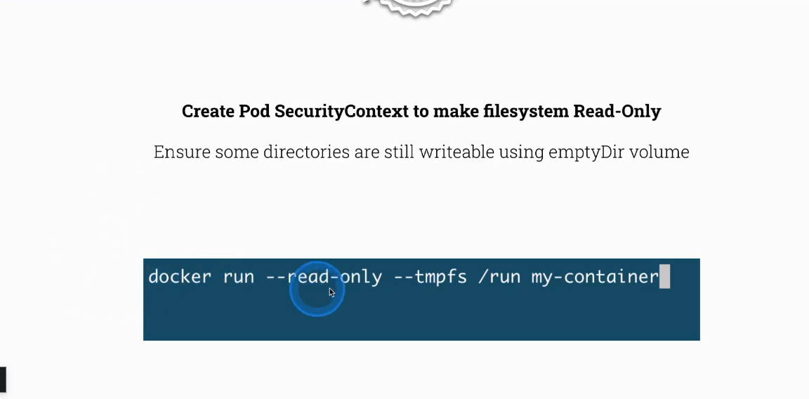The height and width of the screenshot is (399, 809).
Task: Click the word 'Create' in the heading
Action: pyautogui.click(x=208, y=111)
